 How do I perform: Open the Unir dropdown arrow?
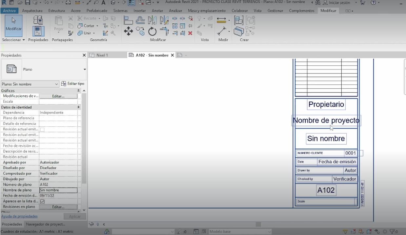[x=94, y=33]
